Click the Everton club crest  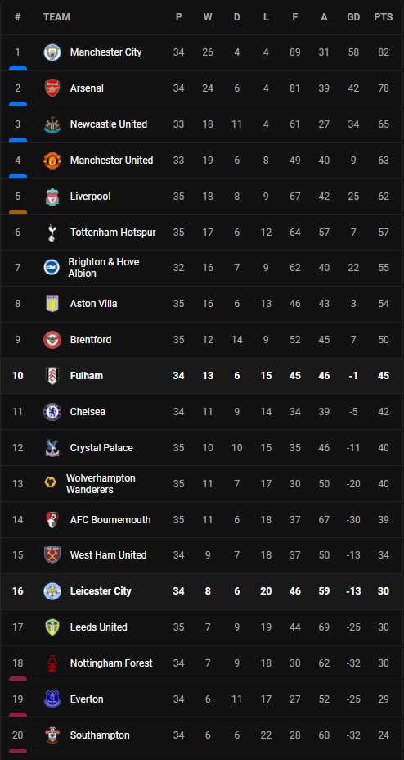pos(52,699)
